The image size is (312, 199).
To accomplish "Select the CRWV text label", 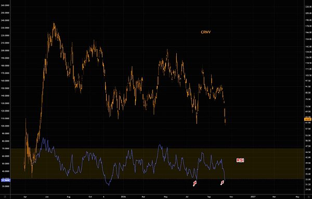I will coord(206,32).
